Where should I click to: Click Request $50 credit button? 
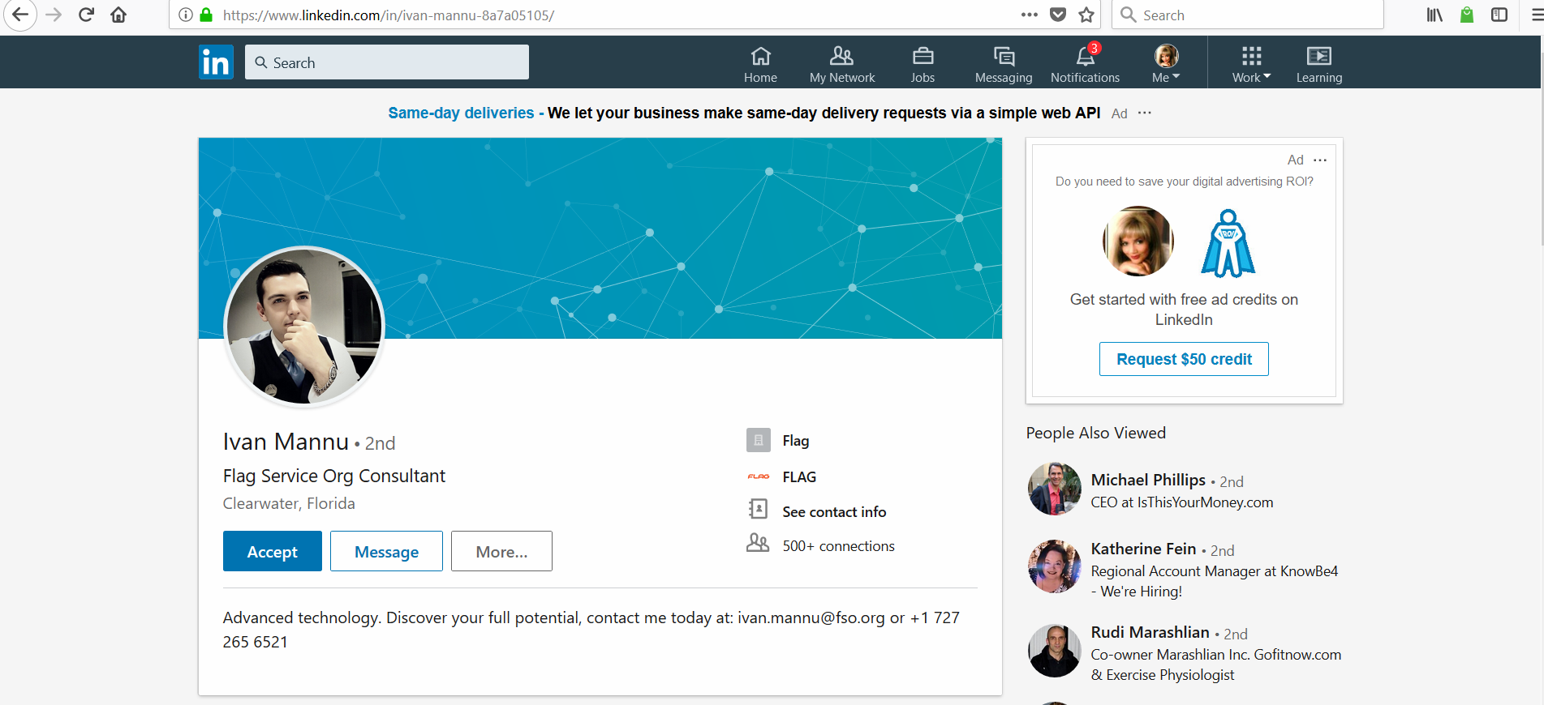[1184, 359]
